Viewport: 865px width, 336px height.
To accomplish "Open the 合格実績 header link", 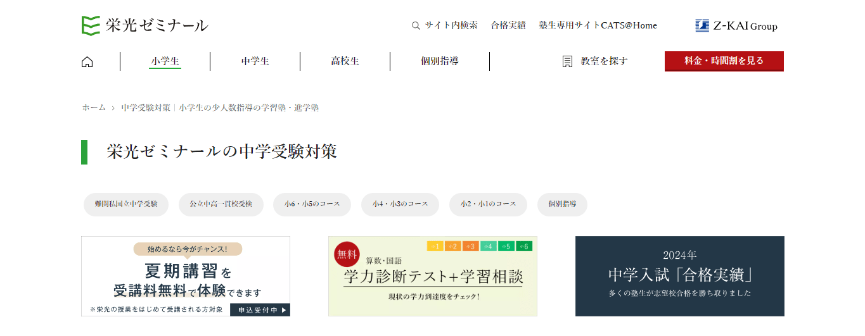I will tap(508, 26).
